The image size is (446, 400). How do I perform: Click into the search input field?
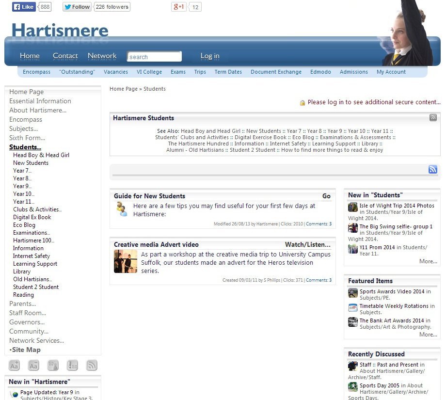(x=154, y=57)
